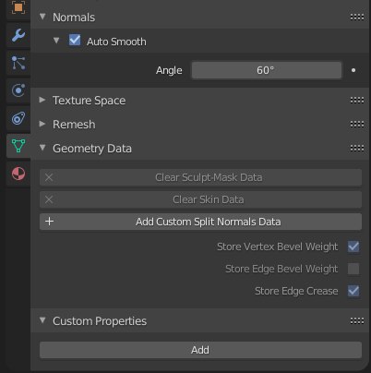Click the animate dot beside Angle
The image size is (371, 373).
tap(353, 70)
